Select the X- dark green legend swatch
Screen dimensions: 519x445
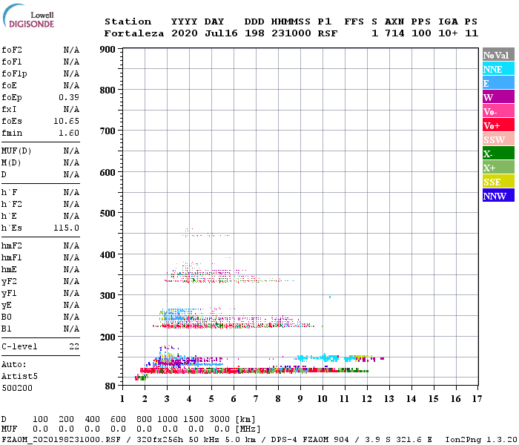pyautogui.click(x=498, y=154)
